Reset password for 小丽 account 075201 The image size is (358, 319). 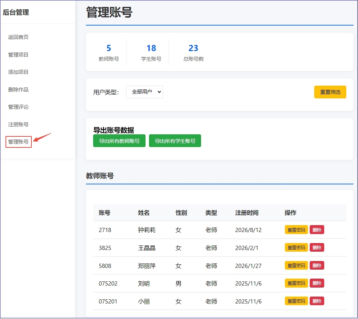click(296, 301)
